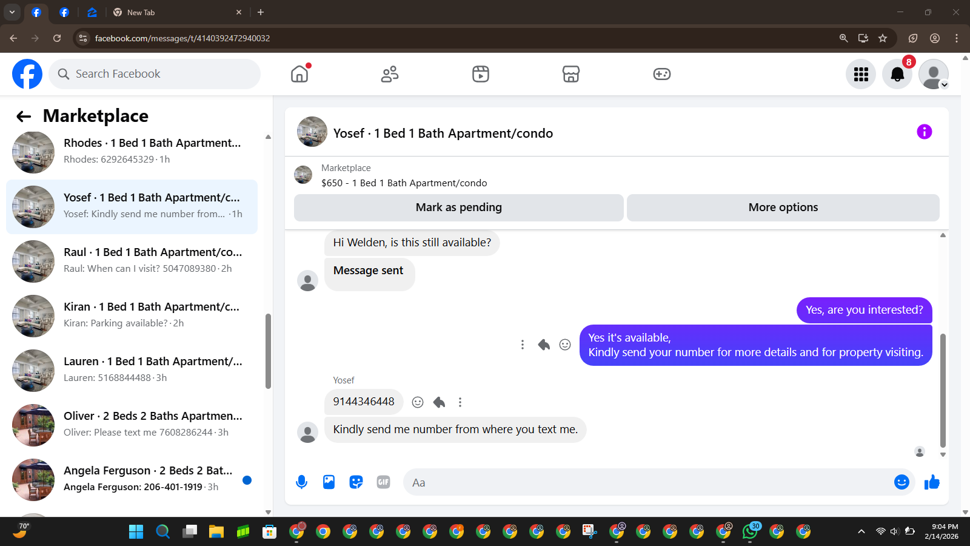Choose a GIF icon
Image resolution: width=970 pixels, height=546 pixels.
click(383, 482)
